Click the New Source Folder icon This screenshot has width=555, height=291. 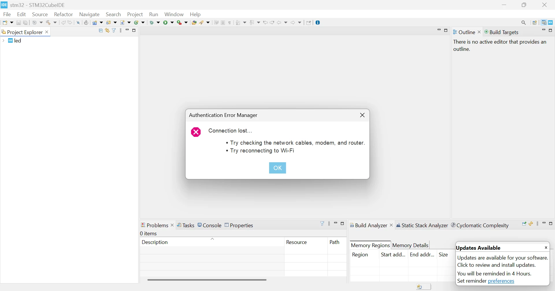pyautogui.click(x=109, y=23)
